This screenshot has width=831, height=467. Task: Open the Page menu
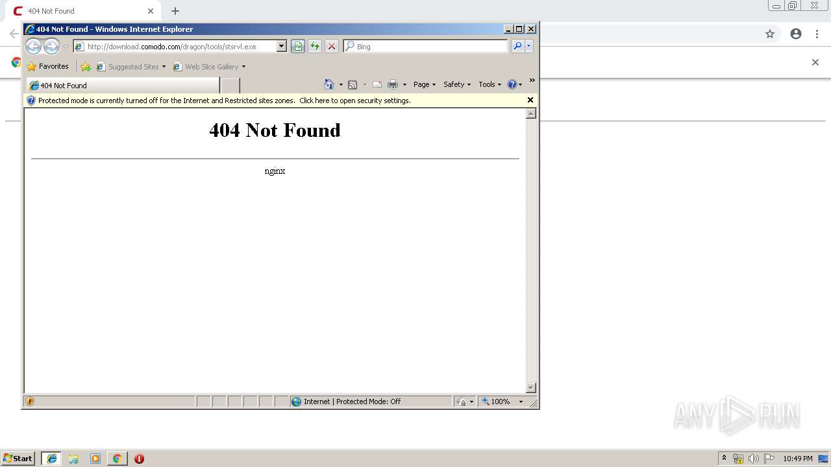click(x=425, y=84)
